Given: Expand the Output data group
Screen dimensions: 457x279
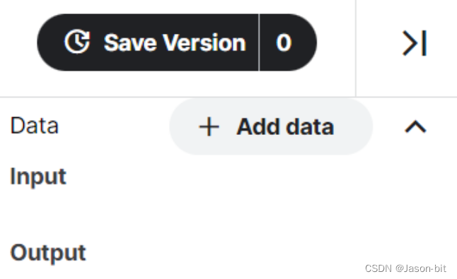Looking at the screenshot, I should 48,253.
